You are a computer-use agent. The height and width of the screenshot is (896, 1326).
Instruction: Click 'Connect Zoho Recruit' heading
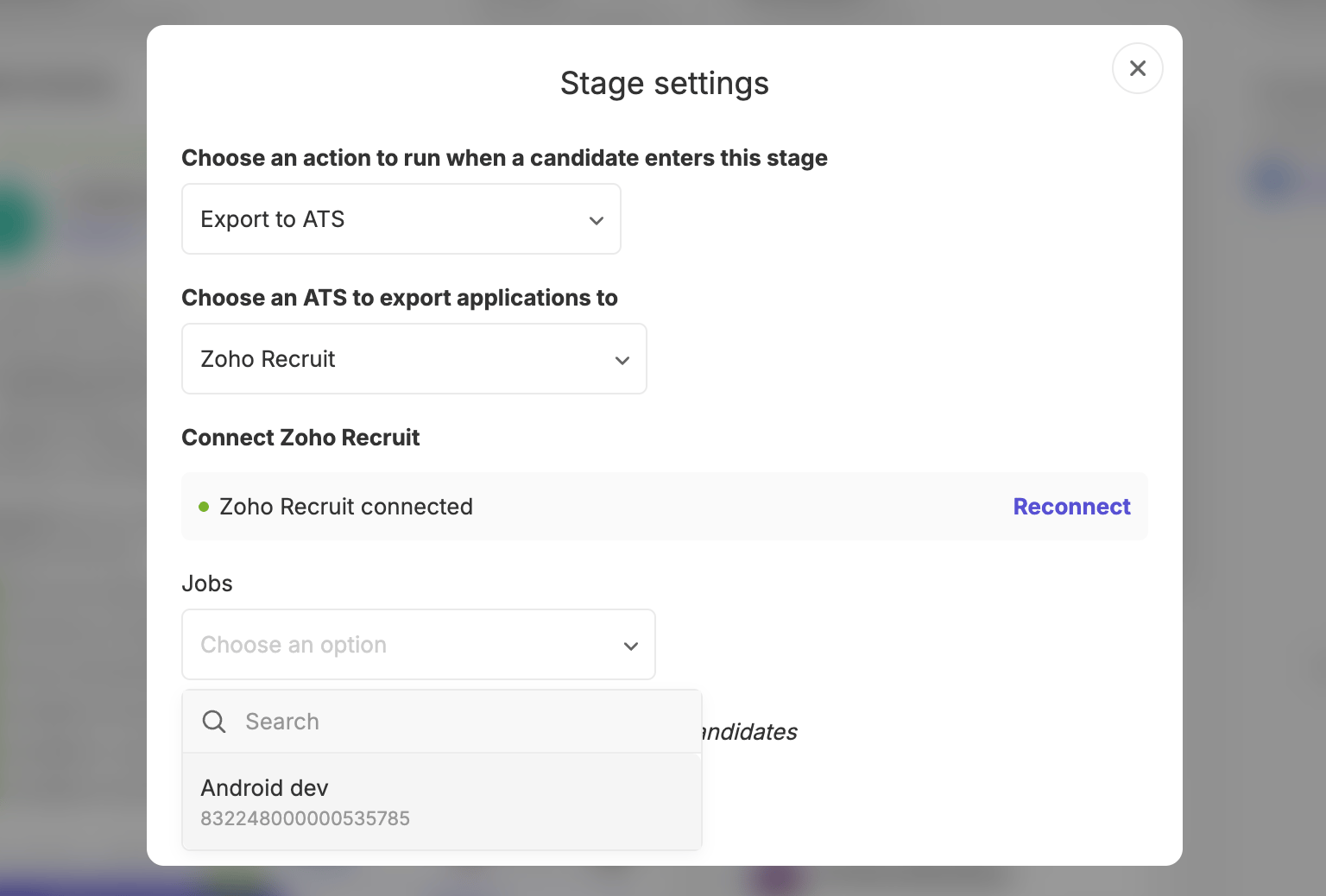pos(300,438)
